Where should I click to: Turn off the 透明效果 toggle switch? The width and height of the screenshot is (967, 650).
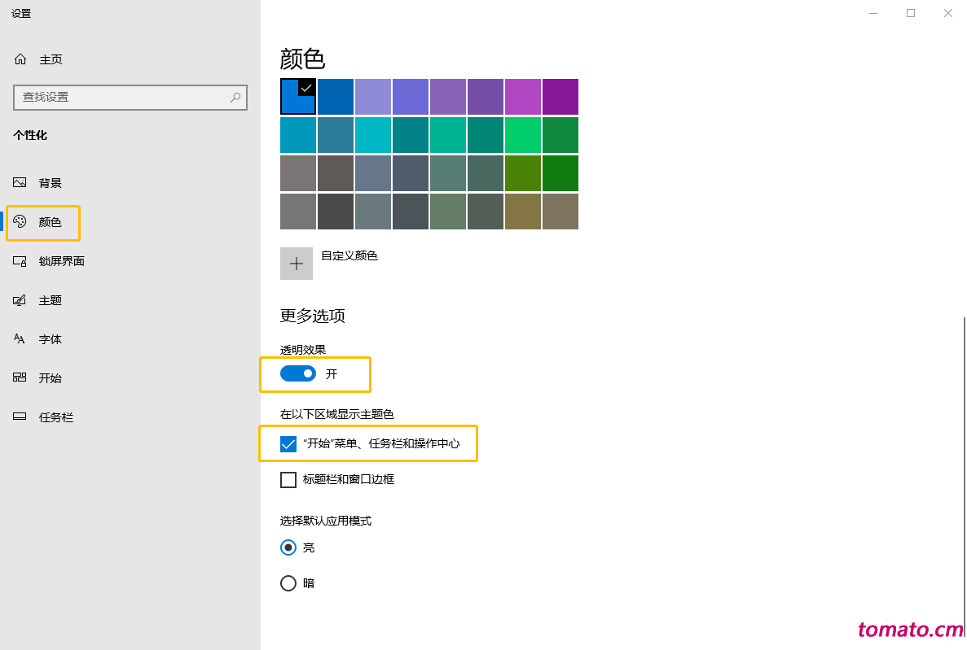click(298, 373)
